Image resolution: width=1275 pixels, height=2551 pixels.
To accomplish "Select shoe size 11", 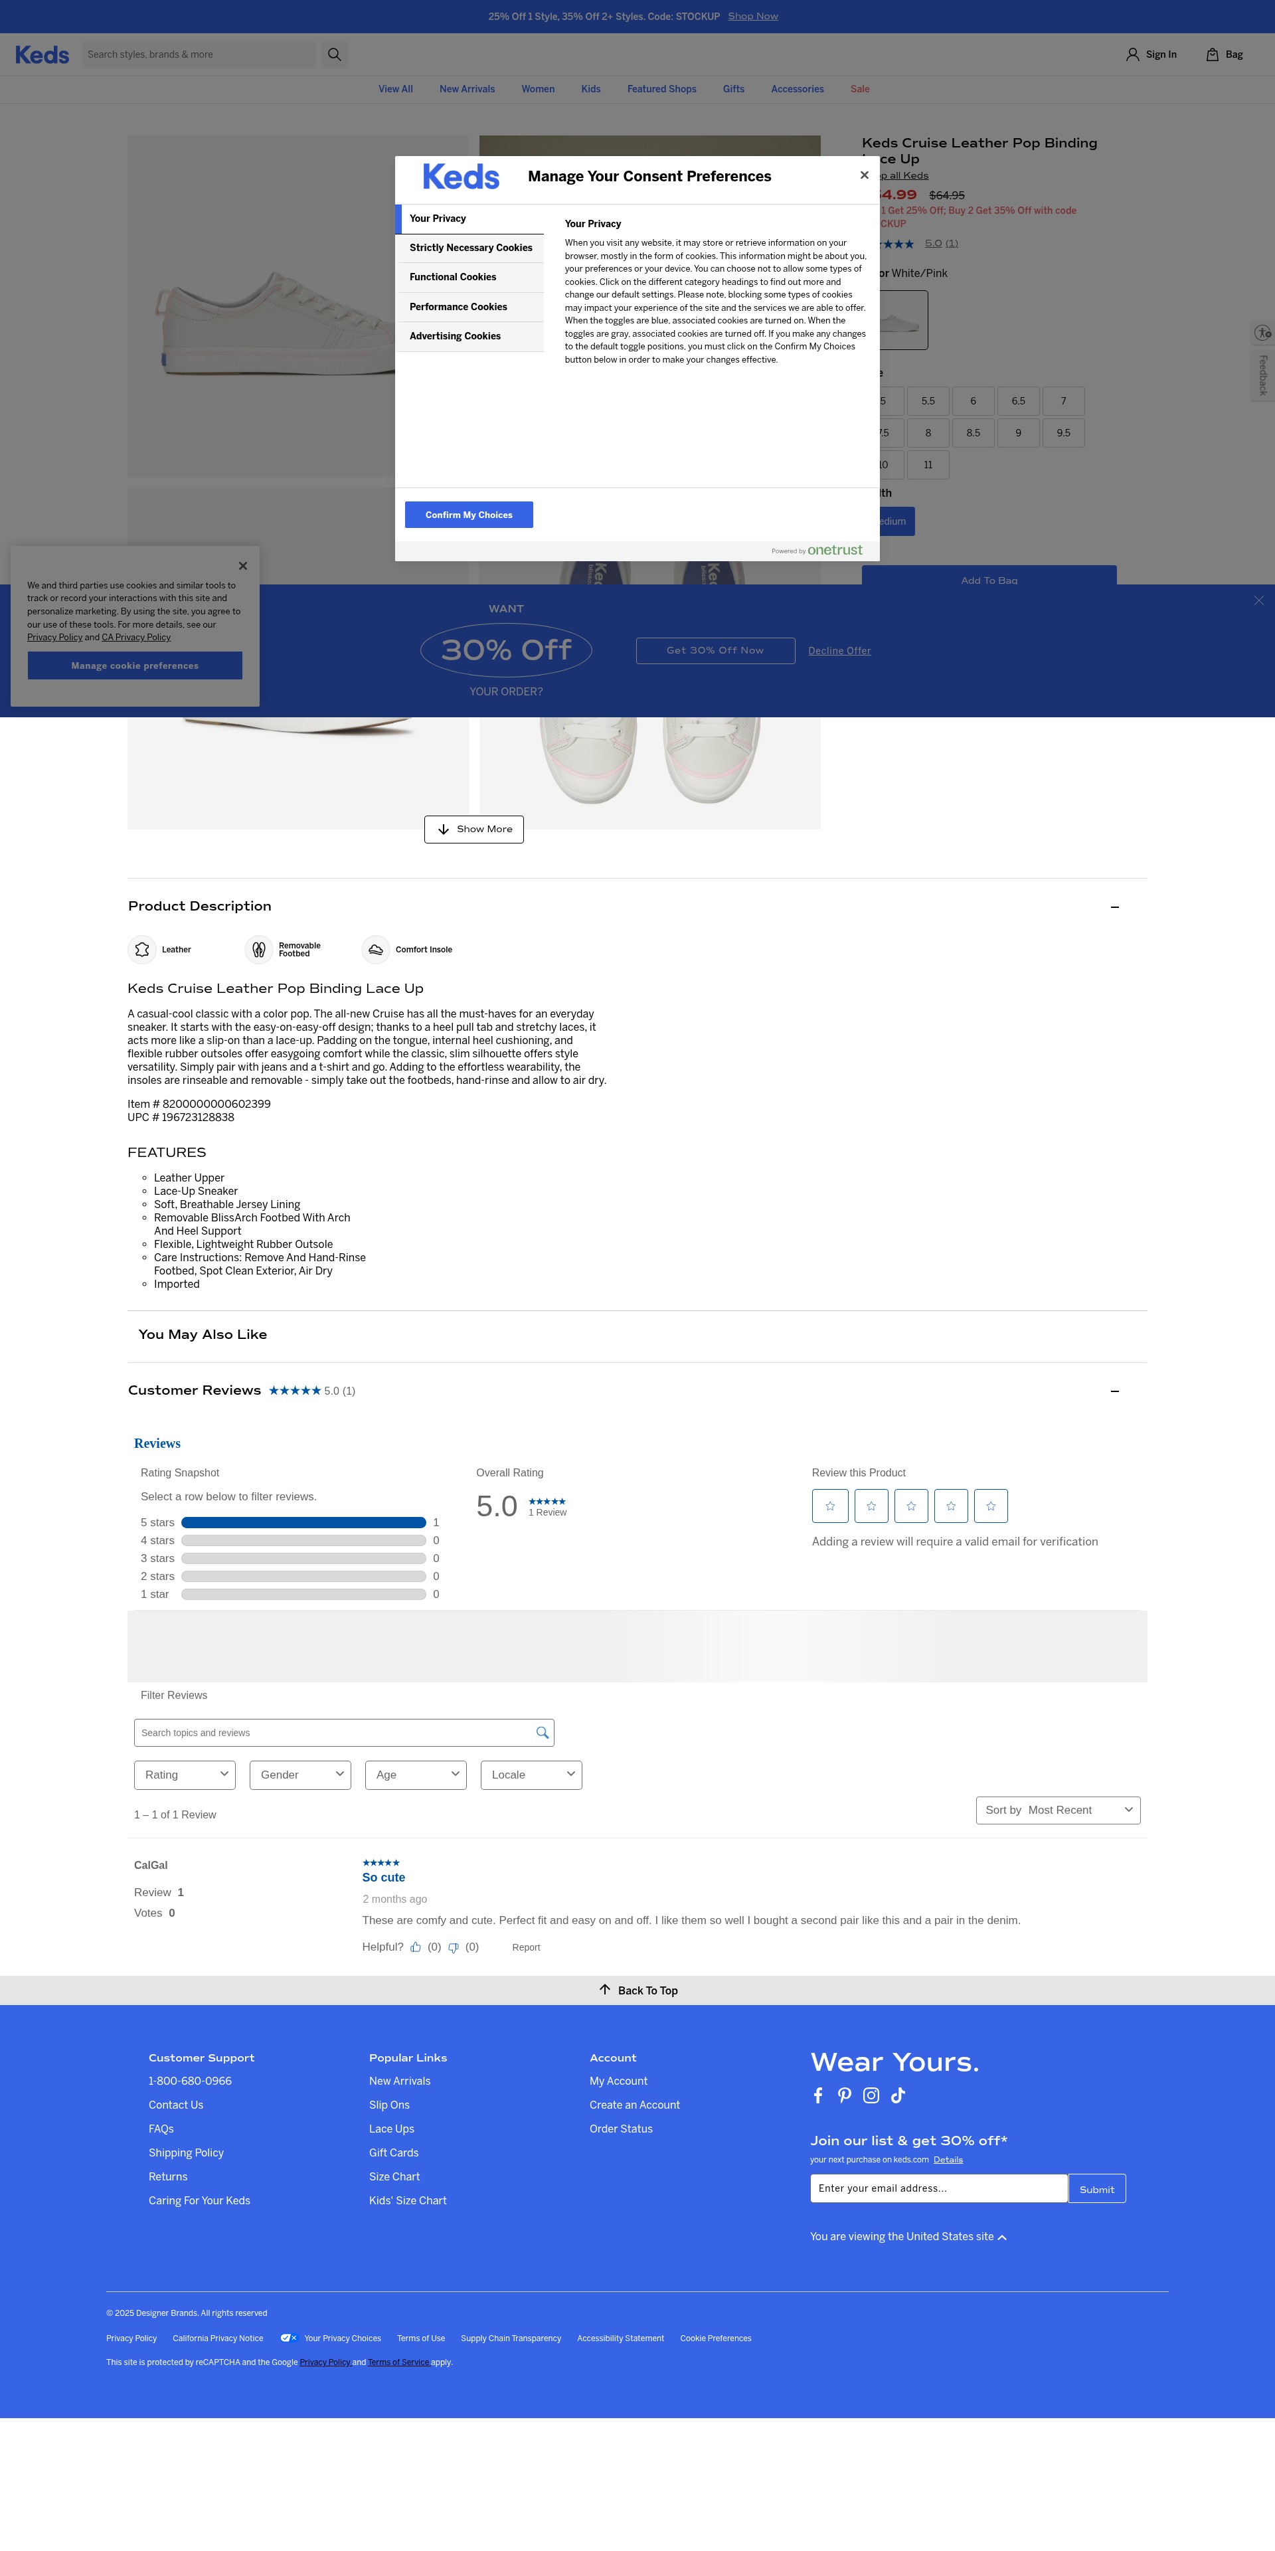I will coord(928,464).
